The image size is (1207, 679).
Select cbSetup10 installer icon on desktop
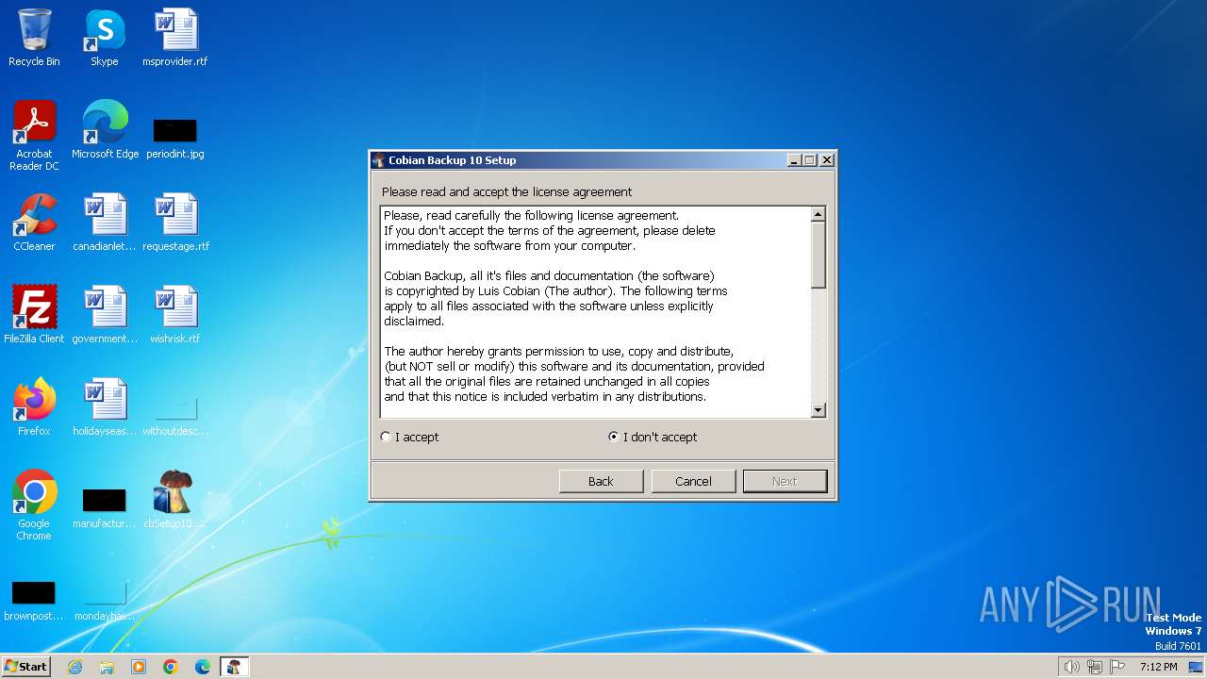175,500
